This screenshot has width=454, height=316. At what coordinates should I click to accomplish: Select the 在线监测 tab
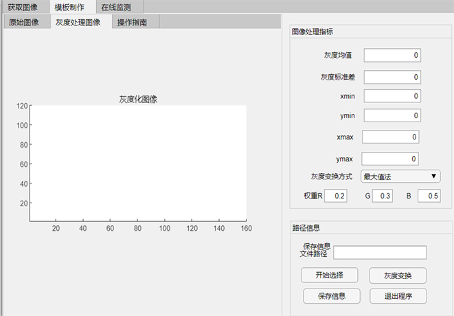tap(116, 7)
